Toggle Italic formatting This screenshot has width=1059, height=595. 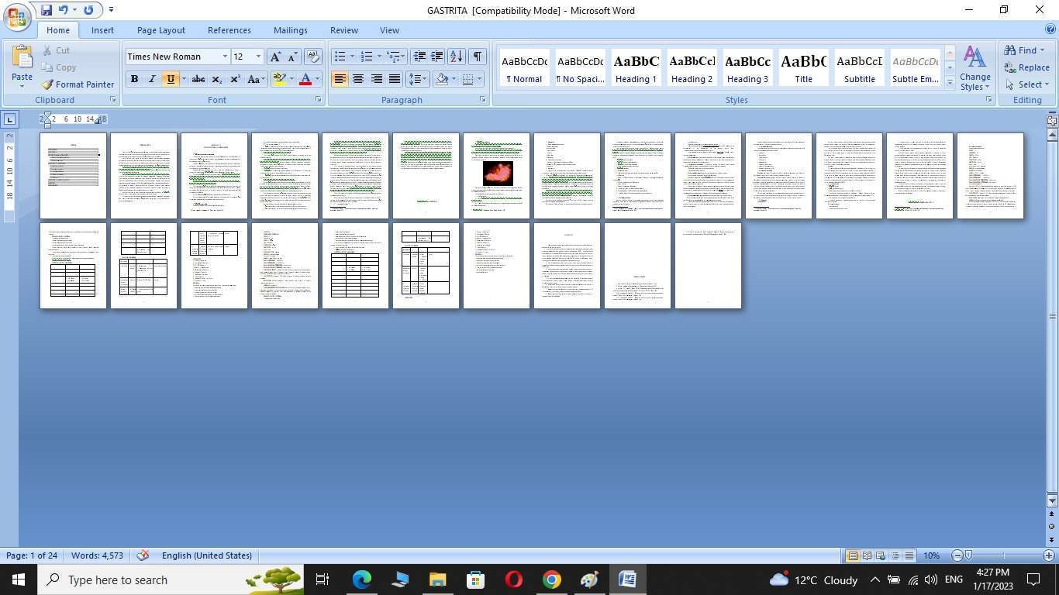(x=152, y=79)
